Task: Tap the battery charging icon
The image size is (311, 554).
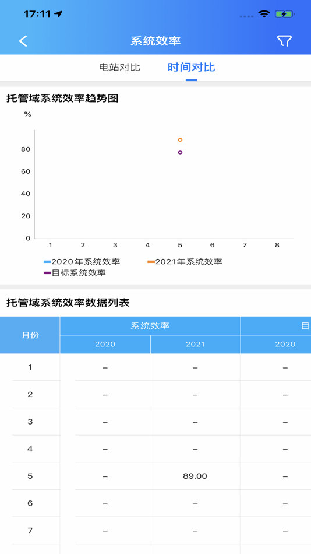Action: (285, 14)
